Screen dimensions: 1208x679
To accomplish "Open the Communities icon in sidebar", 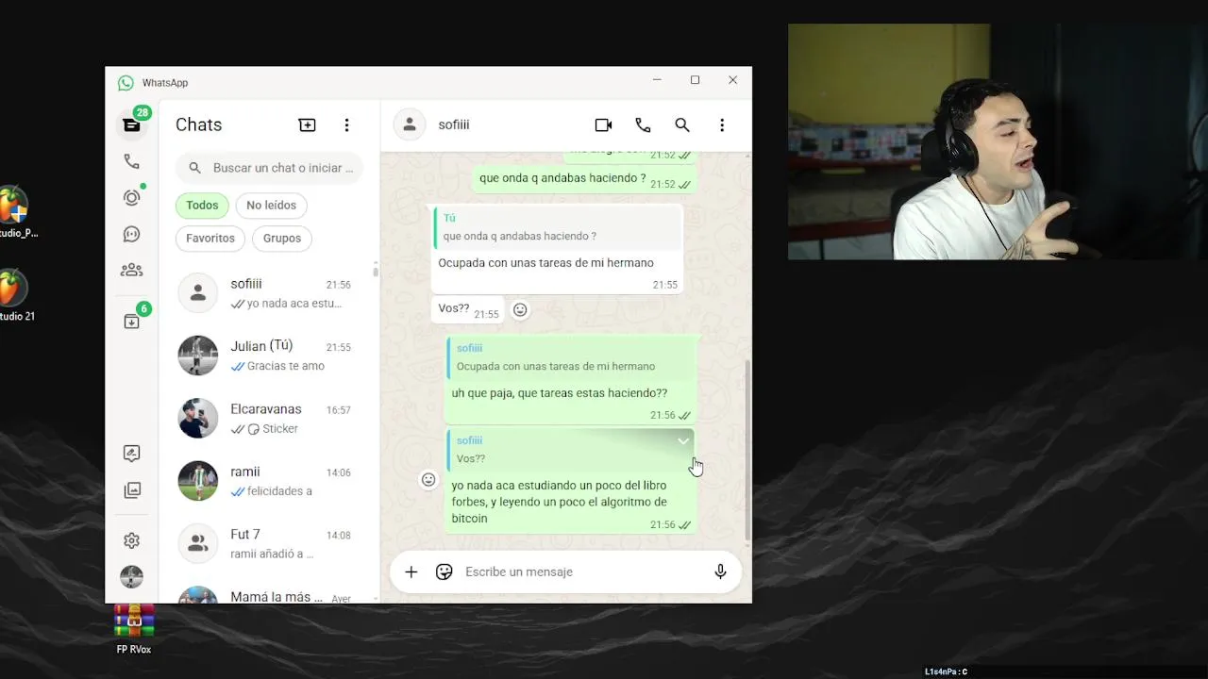I will (132, 270).
